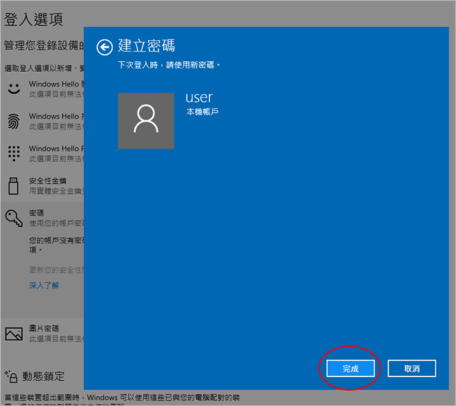This screenshot has width=456, height=406.
Task: Click the 密碼 key icon
Action: pyautogui.click(x=13, y=218)
